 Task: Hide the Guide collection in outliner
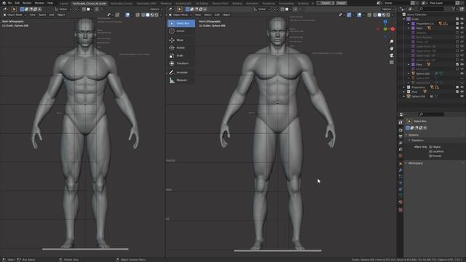[462, 19]
